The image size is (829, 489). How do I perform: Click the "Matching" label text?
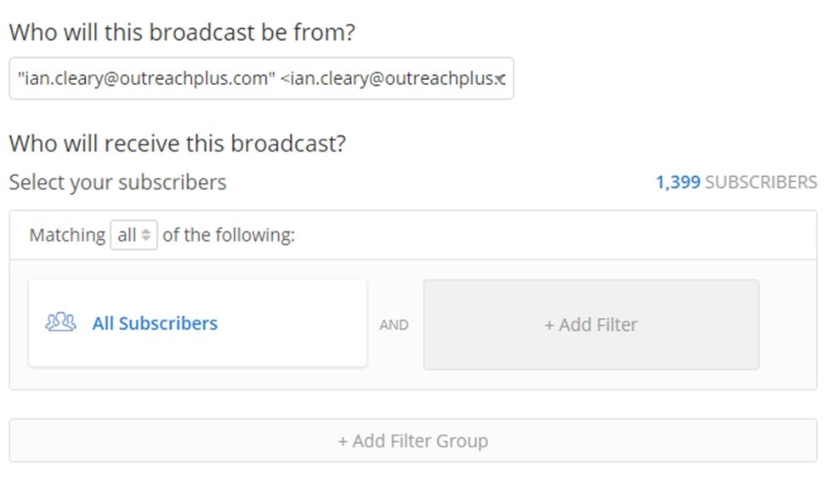67,235
